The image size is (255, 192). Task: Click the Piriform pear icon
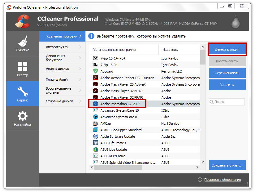pyautogui.click(x=236, y=22)
